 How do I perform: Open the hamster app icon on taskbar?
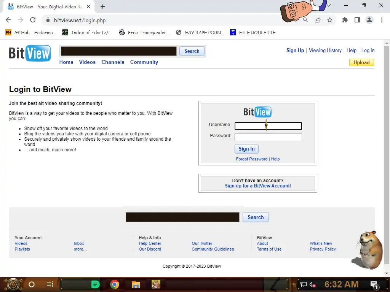point(156,284)
